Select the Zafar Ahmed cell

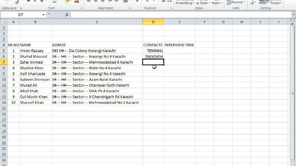coord(35,62)
